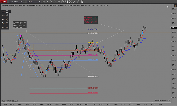The width and height of the screenshot is (177, 106).
Task: Click the 10:28 time axis label
Action: click(x=138, y=104)
